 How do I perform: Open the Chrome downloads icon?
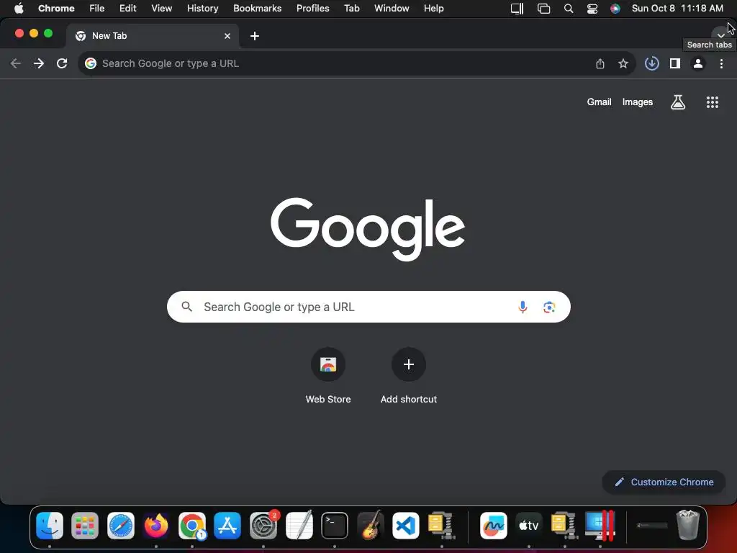pos(651,63)
